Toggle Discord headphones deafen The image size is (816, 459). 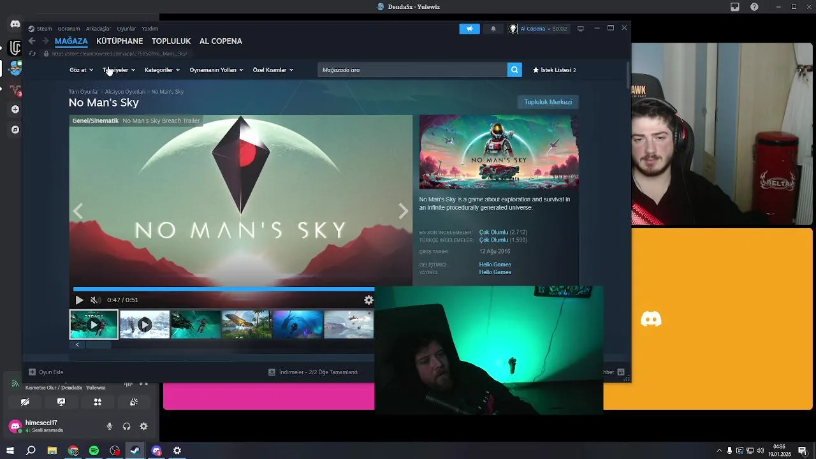click(126, 426)
